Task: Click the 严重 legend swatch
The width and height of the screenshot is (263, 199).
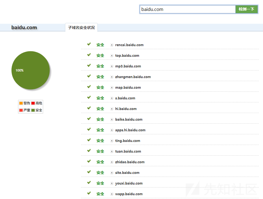Action: 21,110
